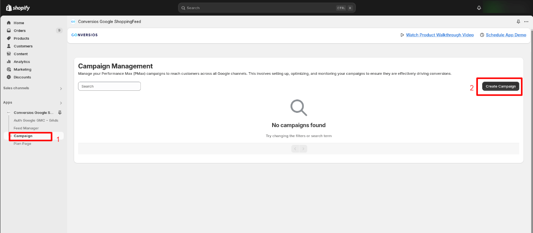The width and height of the screenshot is (533, 233).
Task: Open Schedule App Demo link
Action: click(506, 35)
